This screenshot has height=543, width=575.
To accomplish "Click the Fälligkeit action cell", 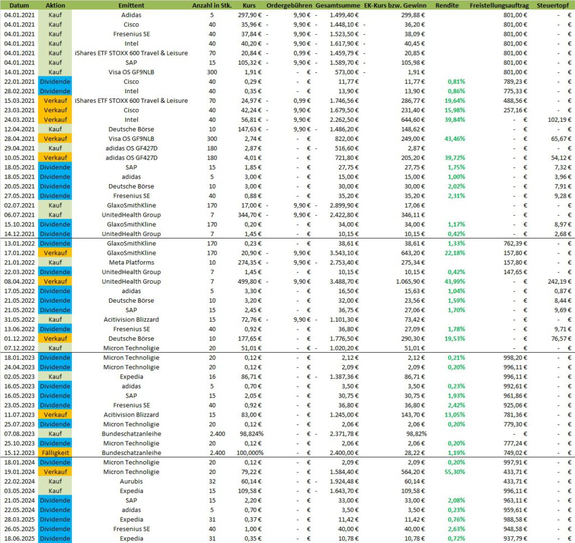I will pyautogui.click(x=56, y=454).
